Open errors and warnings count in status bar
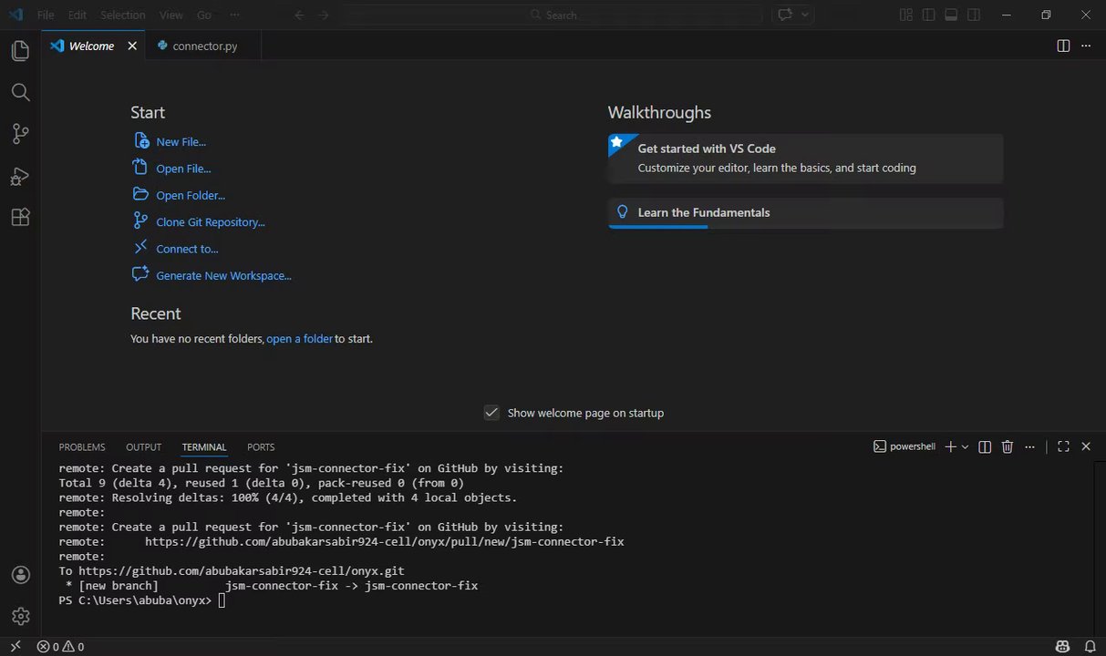This screenshot has width=1106, height=656. (60, 647)
